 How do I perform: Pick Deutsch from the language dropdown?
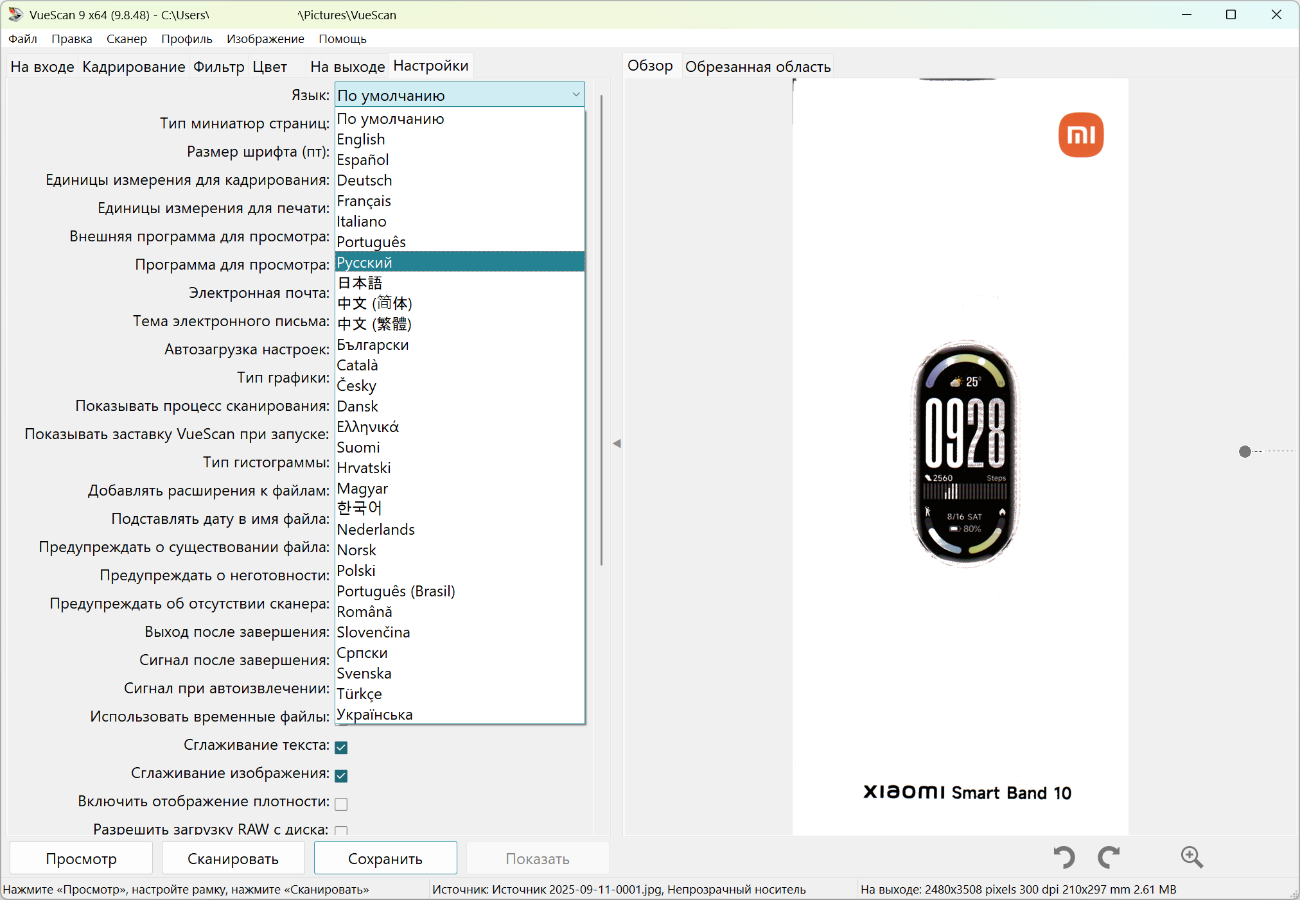[364, 180]
